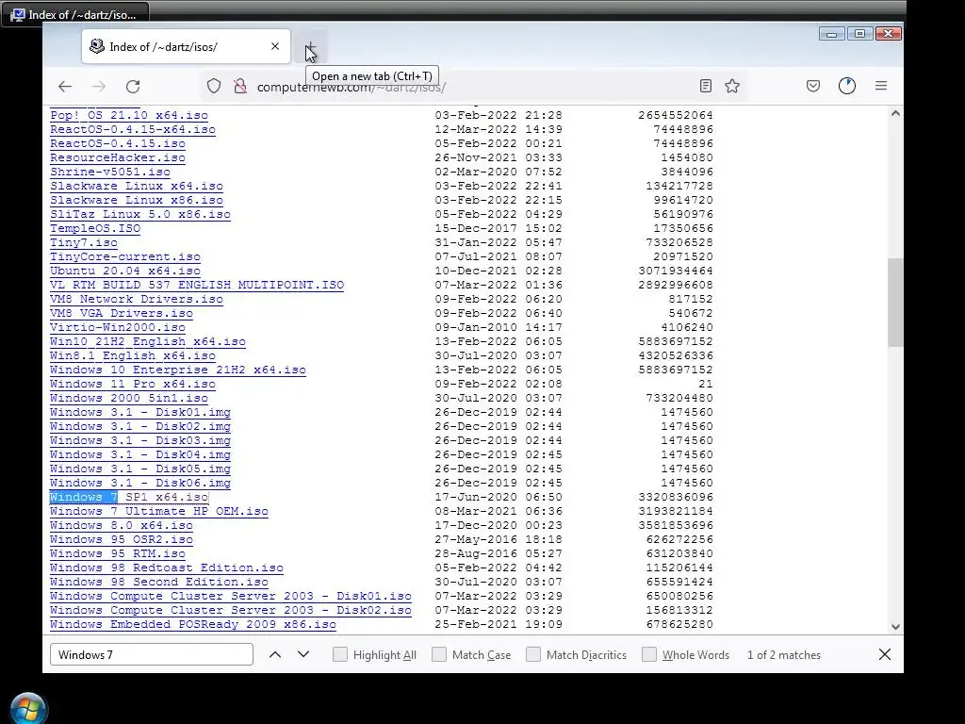Viewport: 965px width, 724px height.
Task: Open VM8 Network Drivers.iso link
Action: click(137, 299)
